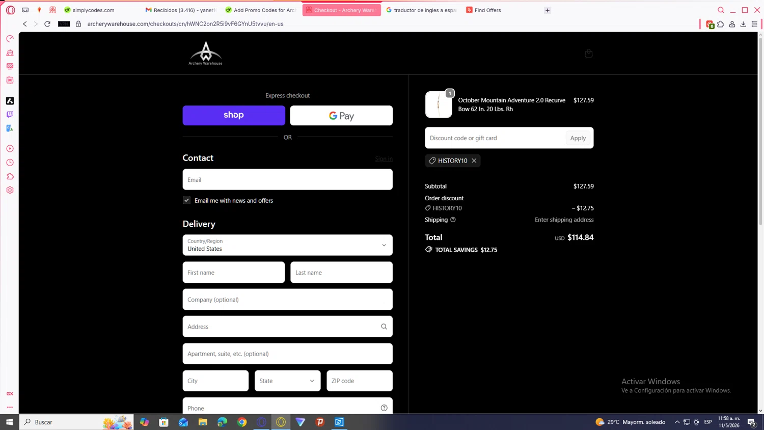Focus the First name field
764x430 pixels.
click(x=234, y=273)
